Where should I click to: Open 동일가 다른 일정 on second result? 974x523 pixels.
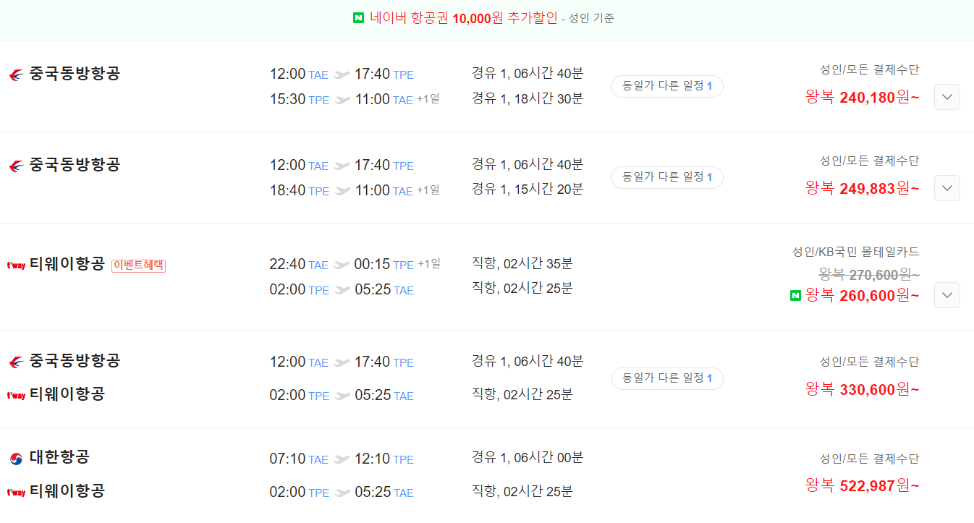click(x=666, y=177)
